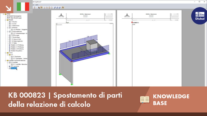207x116 pixels.
Task: Select the highlighted Element A entry
Action: point(14,68)
